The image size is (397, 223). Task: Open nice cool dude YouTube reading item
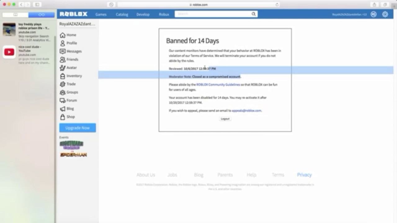(27, 55)
